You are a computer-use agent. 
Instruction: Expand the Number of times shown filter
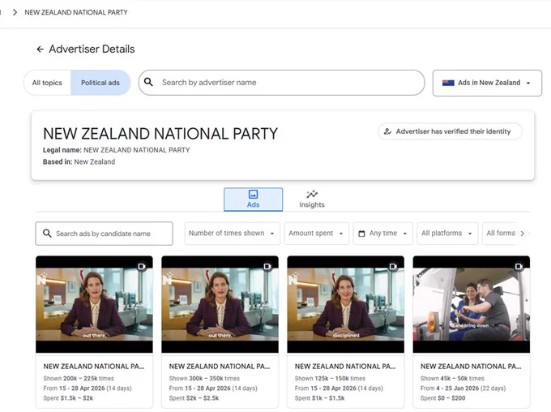coord(233,234)
